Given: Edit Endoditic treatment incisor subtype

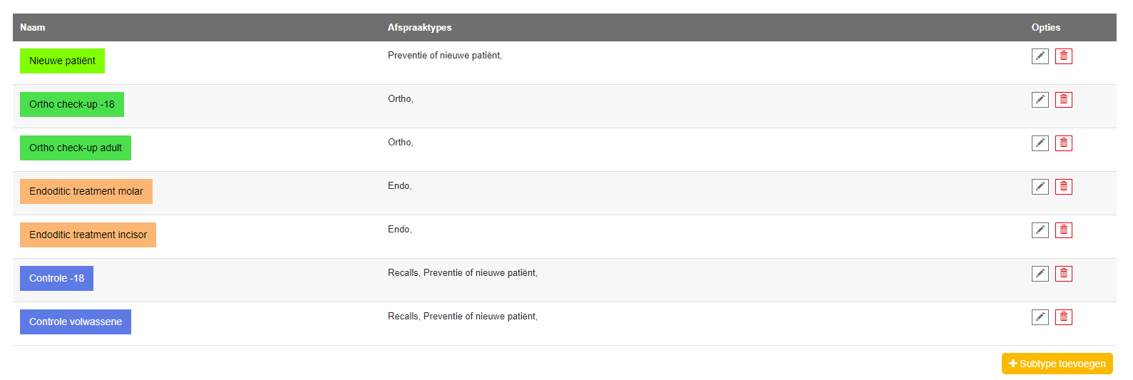Looking at the screenshot, I should (1040, 230).
